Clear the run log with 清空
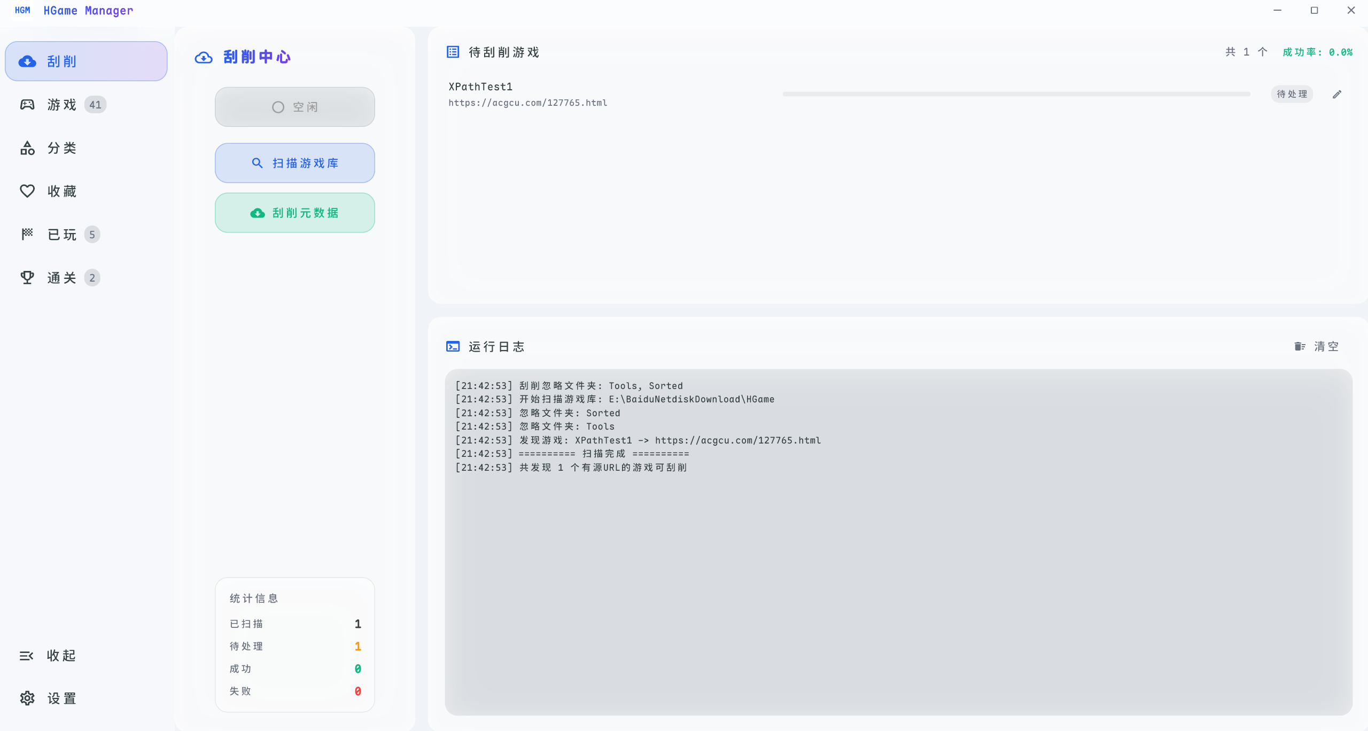The height and width of the screenshot is (731, 1368). pyautogui.click(x=1317, y=347)
